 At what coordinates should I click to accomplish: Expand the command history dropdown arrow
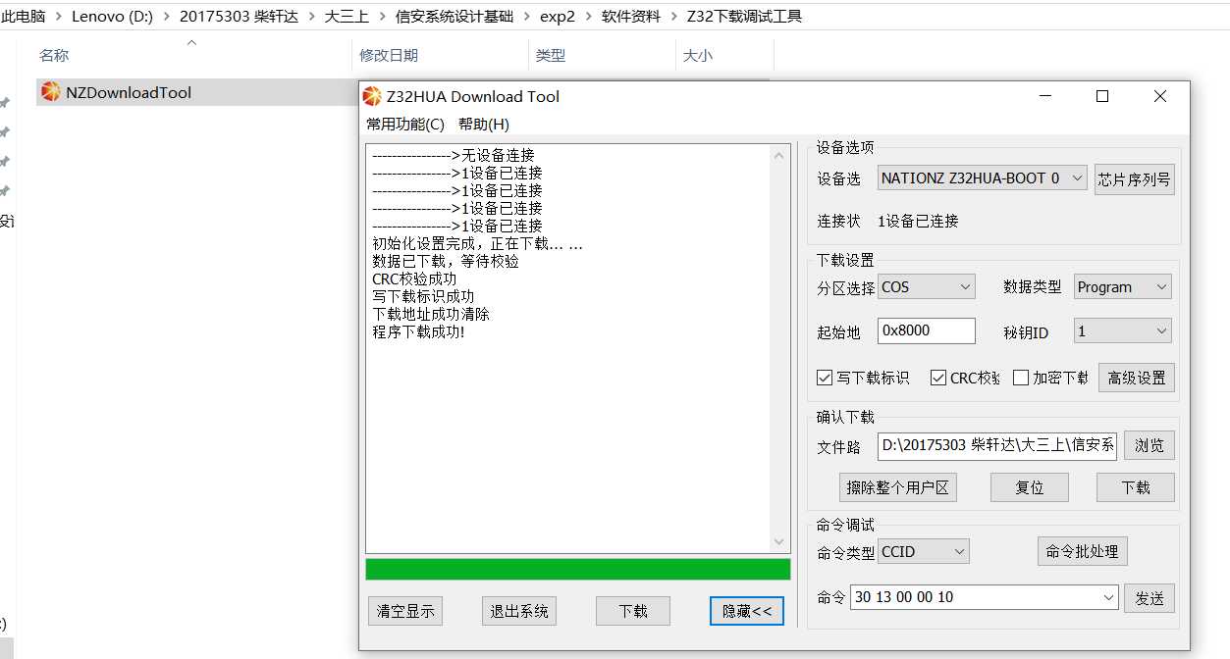coord(1108,597)
